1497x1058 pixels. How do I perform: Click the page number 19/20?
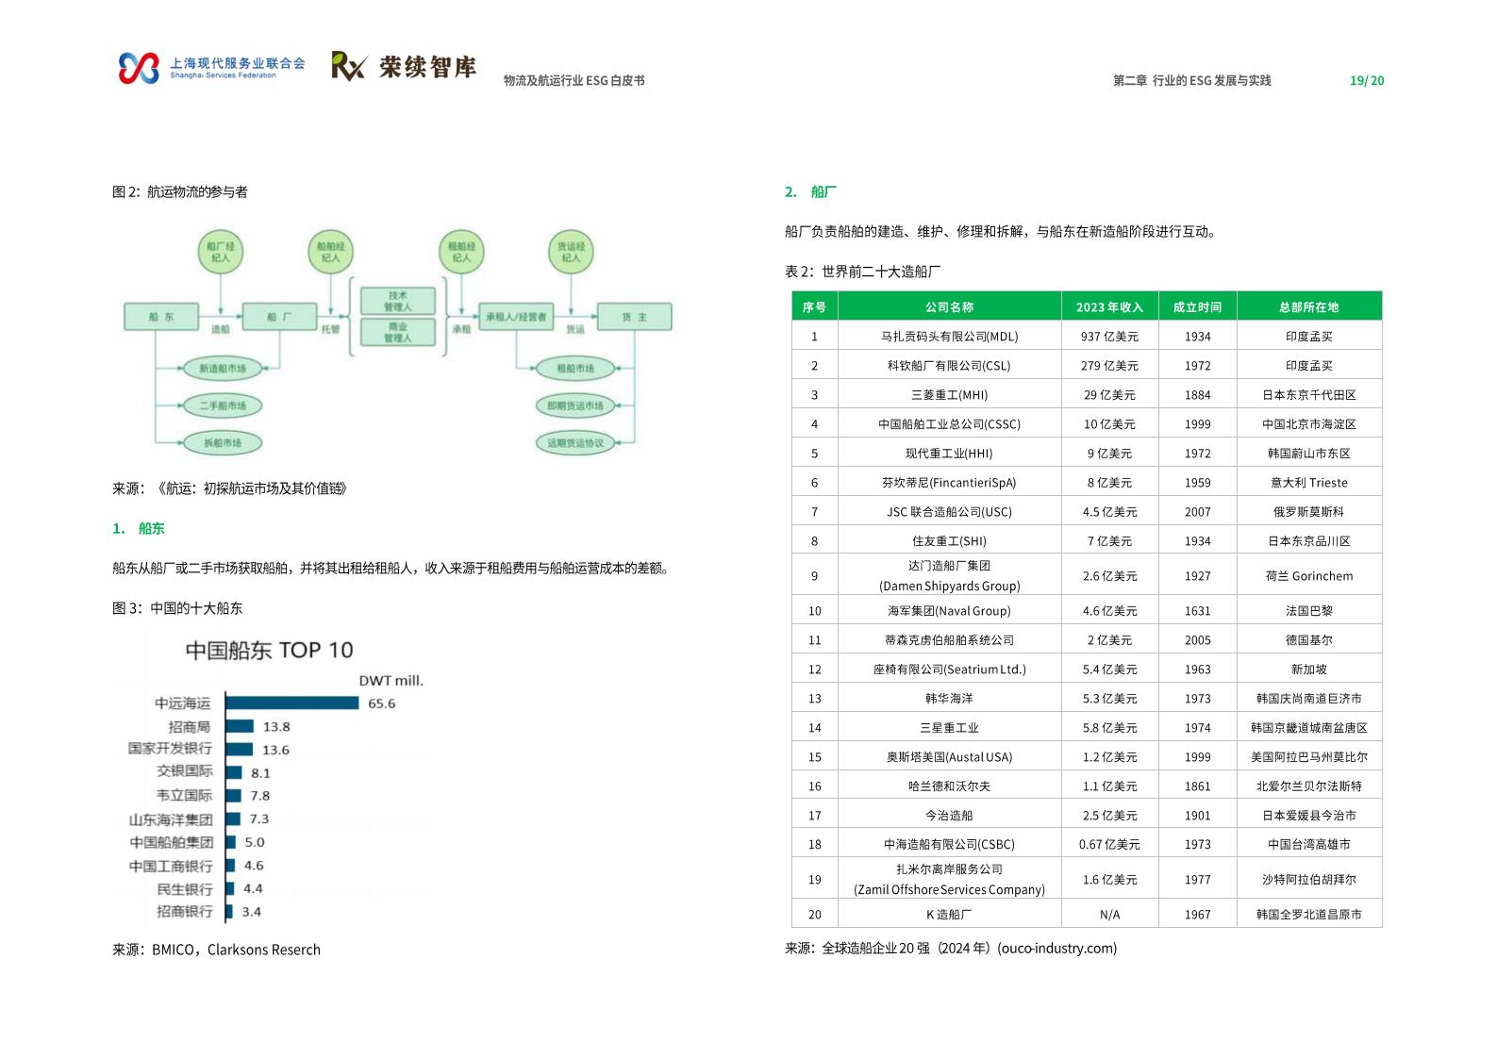coord(1367,81)
